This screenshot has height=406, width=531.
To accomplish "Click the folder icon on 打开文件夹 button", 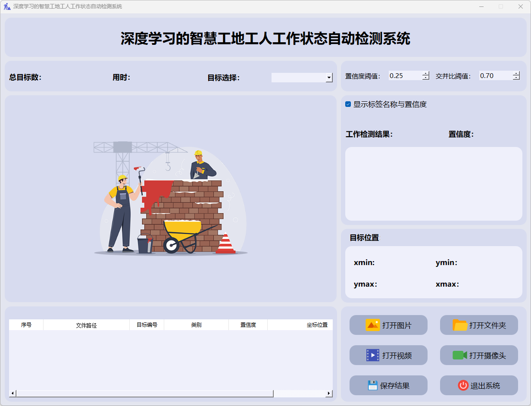I will pos(460,325).
